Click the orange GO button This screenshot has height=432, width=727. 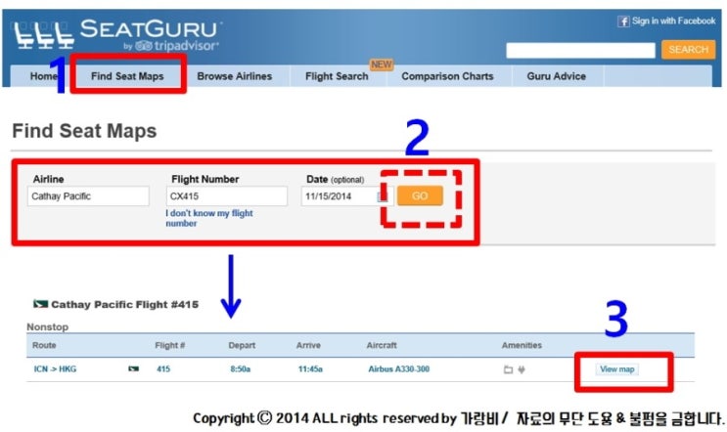pos(420,195)
